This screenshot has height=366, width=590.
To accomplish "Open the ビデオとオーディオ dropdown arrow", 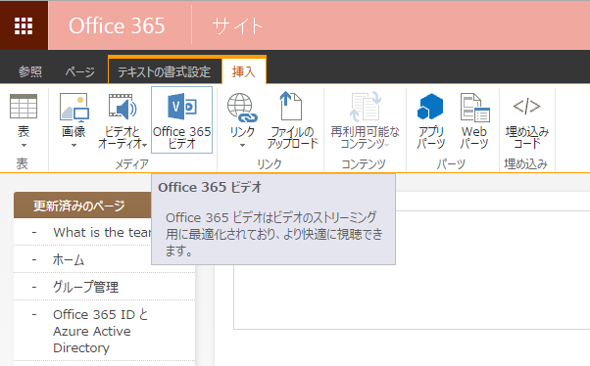I will coord(145,144).
